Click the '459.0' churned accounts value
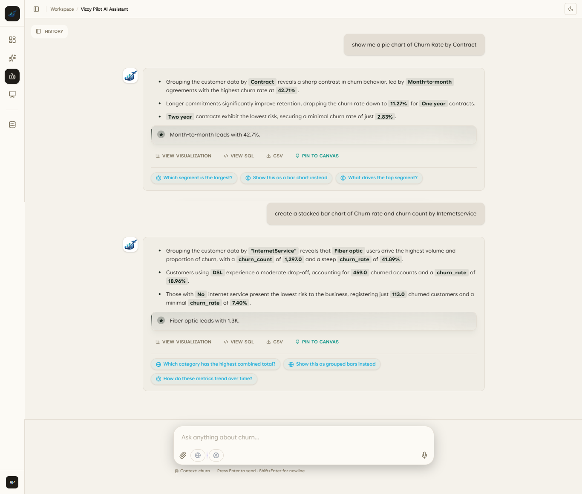Image resolution: width=582 pixels, height=494 pixels. [360, 273]
